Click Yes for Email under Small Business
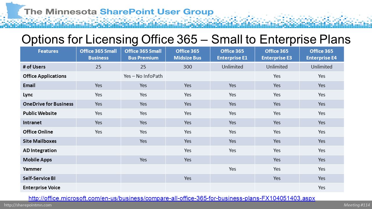This screenshot has width=372, height=209. 99,85
